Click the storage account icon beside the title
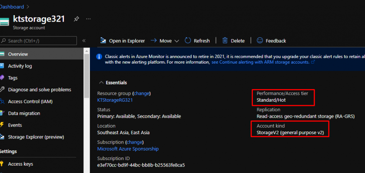The width and height of the screenshot is (365, 173). click(4, 22)
